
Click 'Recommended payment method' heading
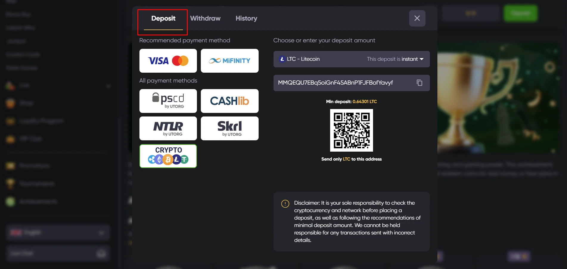click(185, 40)
